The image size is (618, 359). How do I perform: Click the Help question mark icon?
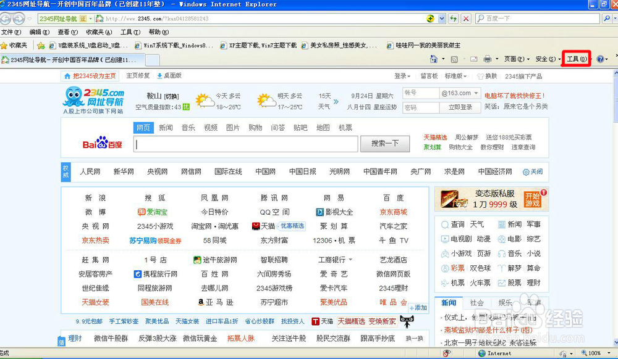tap(600, 59)
